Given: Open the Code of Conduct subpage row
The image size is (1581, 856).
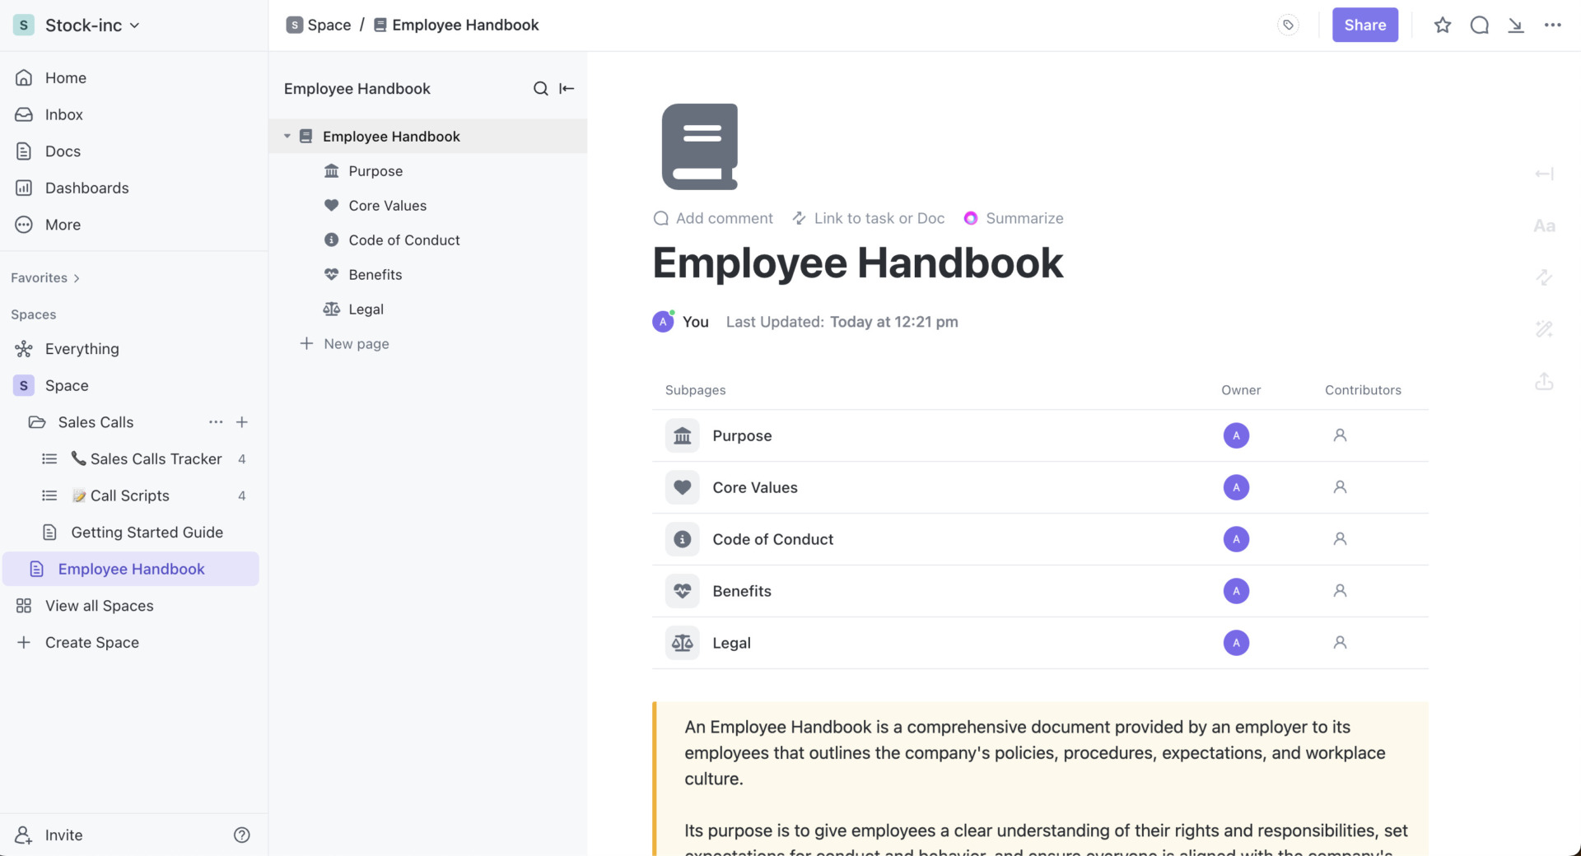Looking at the screenshot, I should 772,539.
